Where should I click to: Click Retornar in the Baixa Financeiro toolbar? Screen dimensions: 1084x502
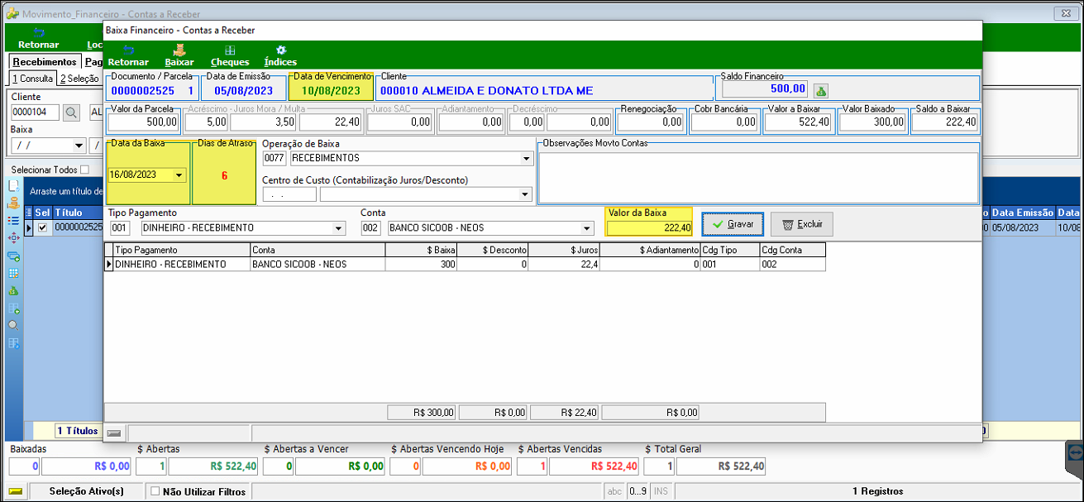click(x=128, y=55)
